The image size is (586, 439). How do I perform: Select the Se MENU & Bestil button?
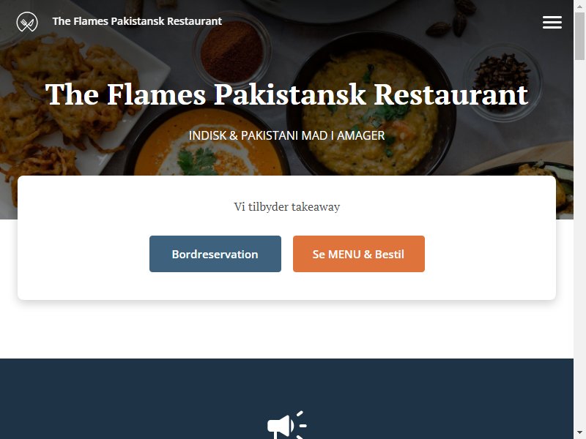tap(359, 254)
